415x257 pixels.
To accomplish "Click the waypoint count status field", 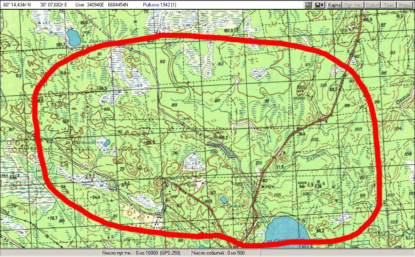I will tap(145, 253).
